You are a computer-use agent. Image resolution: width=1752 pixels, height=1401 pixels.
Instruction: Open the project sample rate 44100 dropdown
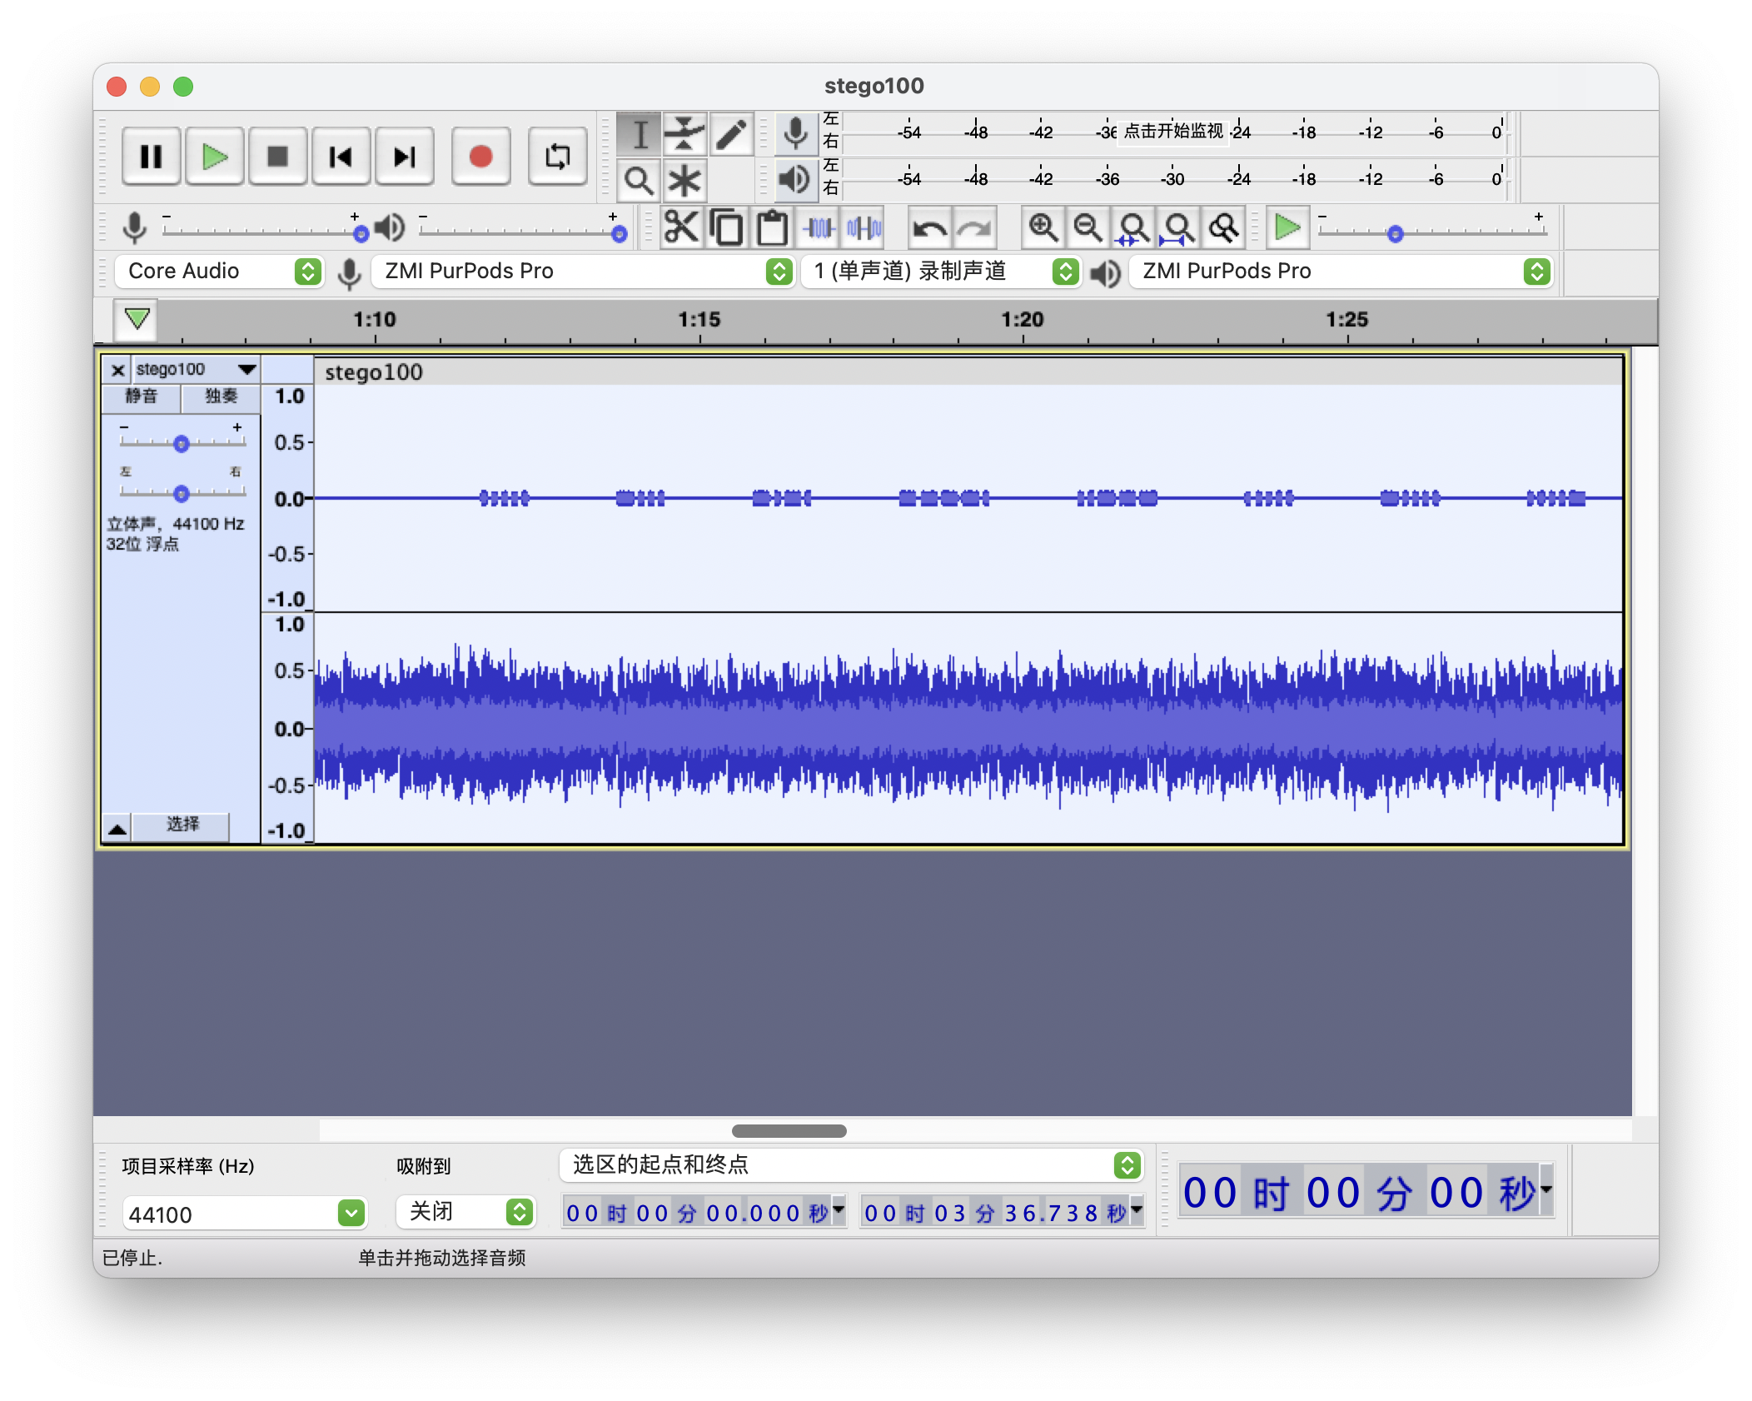[x=245, y=1214]
